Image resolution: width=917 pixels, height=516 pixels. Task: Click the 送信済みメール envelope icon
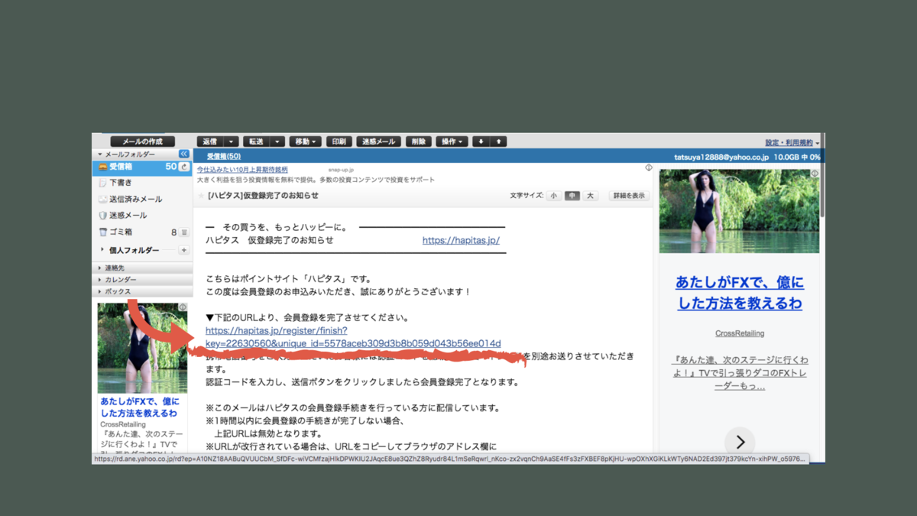[102, 200]
